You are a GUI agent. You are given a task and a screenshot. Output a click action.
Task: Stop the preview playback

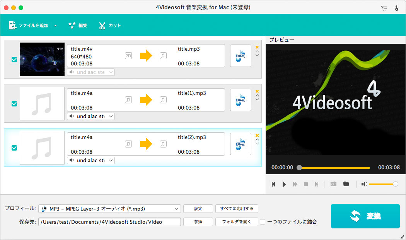(x=306, y=184)
